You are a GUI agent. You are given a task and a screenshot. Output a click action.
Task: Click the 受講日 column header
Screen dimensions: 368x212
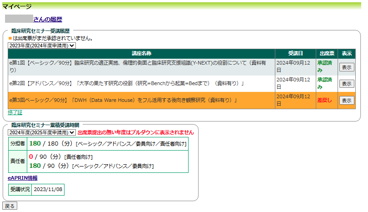pyautogui.click(x=295, y=53)
